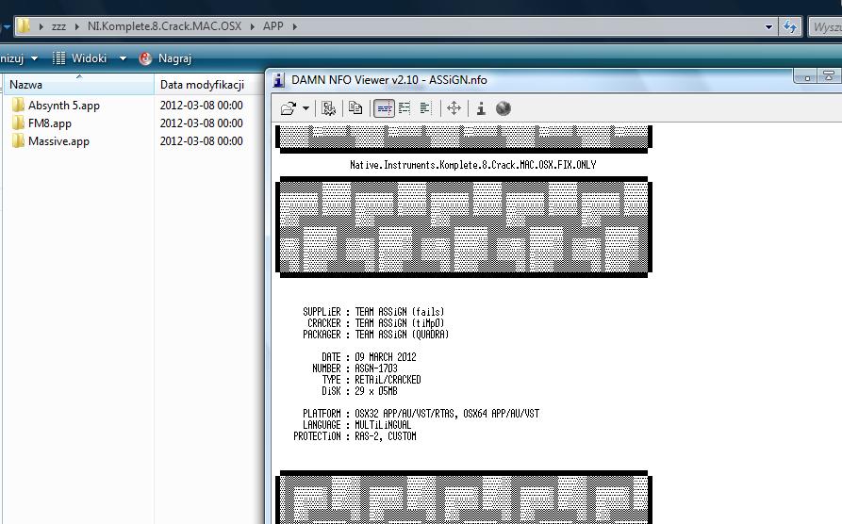
Task: Open the About info icon in NFO Viewer
Action: [481, 108]
